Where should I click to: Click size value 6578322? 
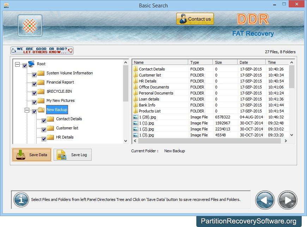pos(223,117)
